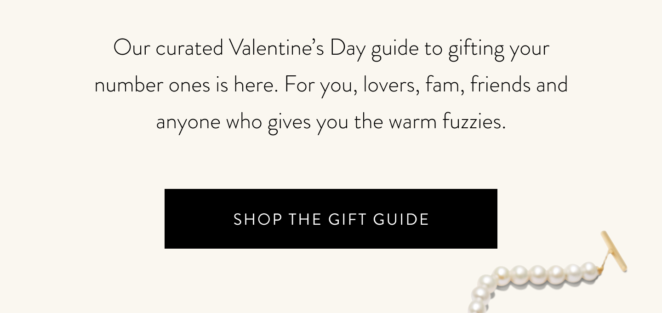Click the words "warm fuzzies"
Viewport: 662px width, 313px height.
tap(447, 121)
